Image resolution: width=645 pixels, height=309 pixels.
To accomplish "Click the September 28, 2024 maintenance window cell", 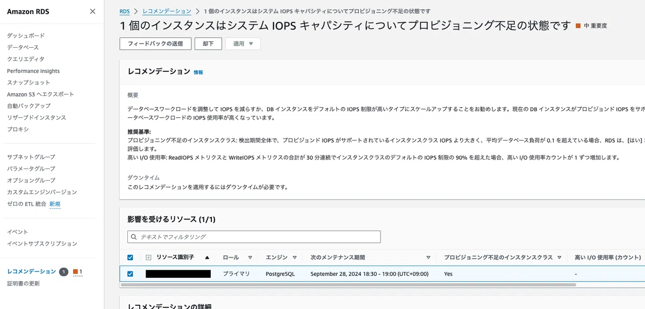I will coord(369,274).
